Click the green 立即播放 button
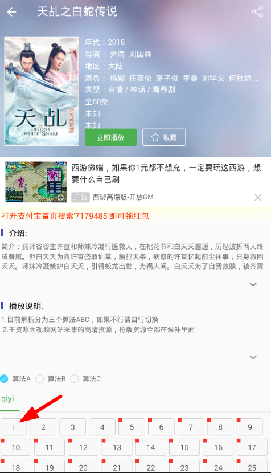The height and width of the screenshot is (473, 271). click(x=110, y=137)
